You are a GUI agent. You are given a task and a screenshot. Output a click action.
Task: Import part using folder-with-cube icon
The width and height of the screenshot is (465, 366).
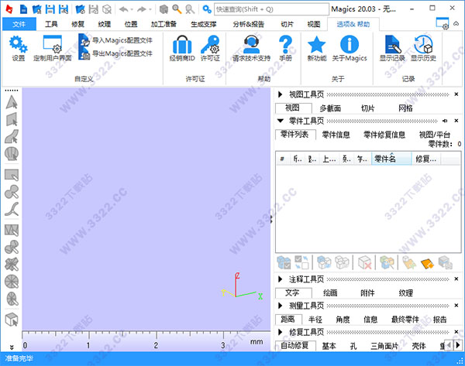coord(80,9)
